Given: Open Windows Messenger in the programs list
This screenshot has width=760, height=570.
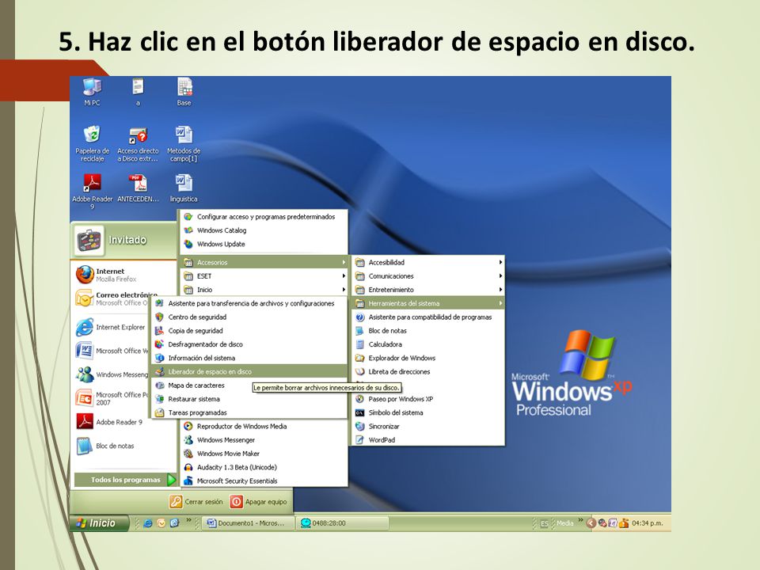Looking at the screenshot, I should coord(264,440).
